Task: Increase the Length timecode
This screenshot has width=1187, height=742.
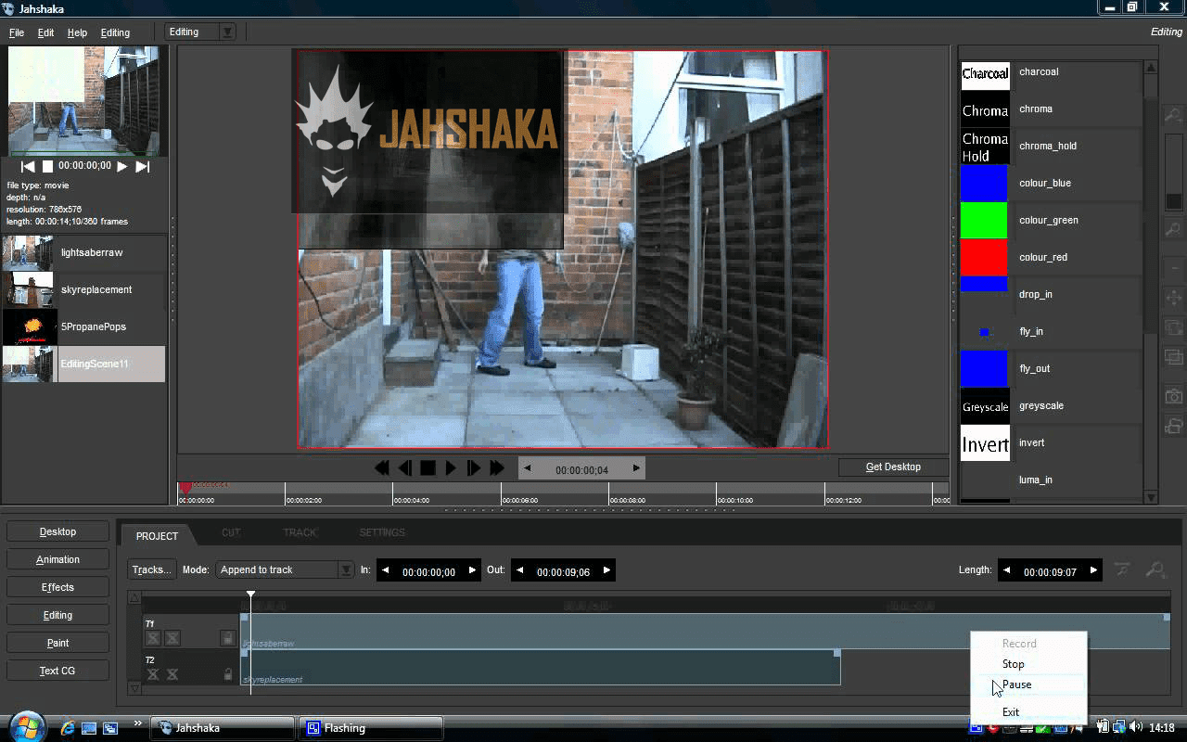Action: [x=1093, y=571]
